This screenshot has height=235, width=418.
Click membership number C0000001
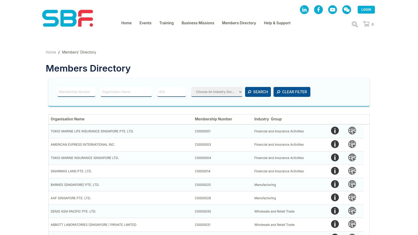click(203, 131)
